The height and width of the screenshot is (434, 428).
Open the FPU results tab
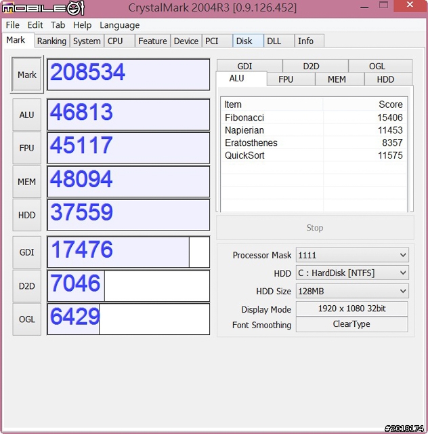(x=291, y=79)
